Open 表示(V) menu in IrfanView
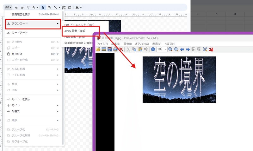 [x=157, y=44]
